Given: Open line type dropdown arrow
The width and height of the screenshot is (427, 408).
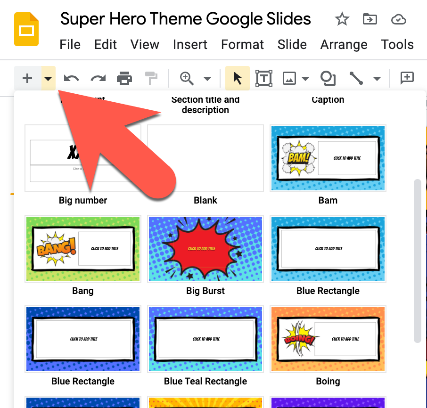Looking at the screenshot, I should click(377, 79).
